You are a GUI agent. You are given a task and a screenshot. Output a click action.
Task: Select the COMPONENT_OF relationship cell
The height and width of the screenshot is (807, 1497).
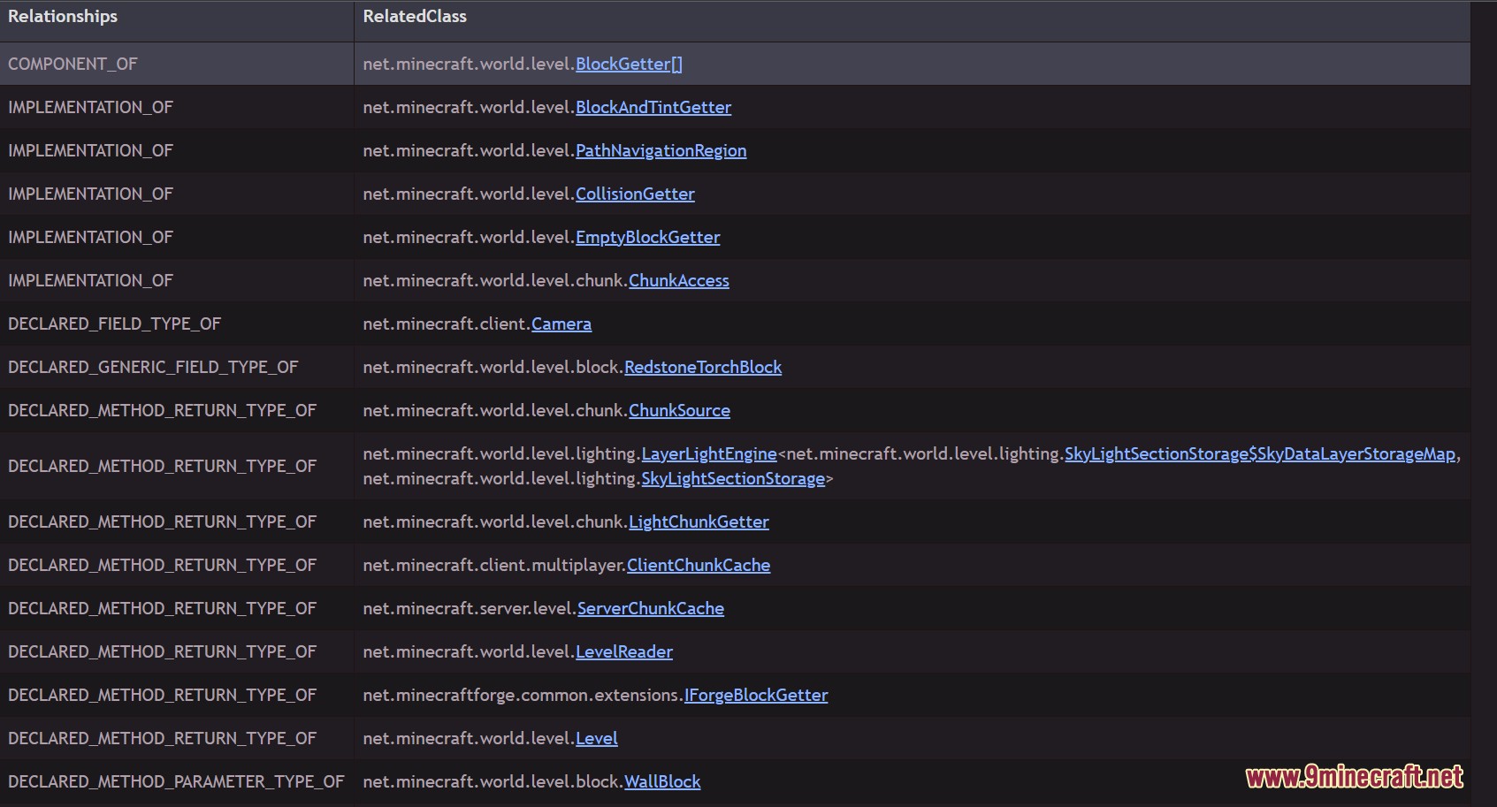(x=177, y=64)
